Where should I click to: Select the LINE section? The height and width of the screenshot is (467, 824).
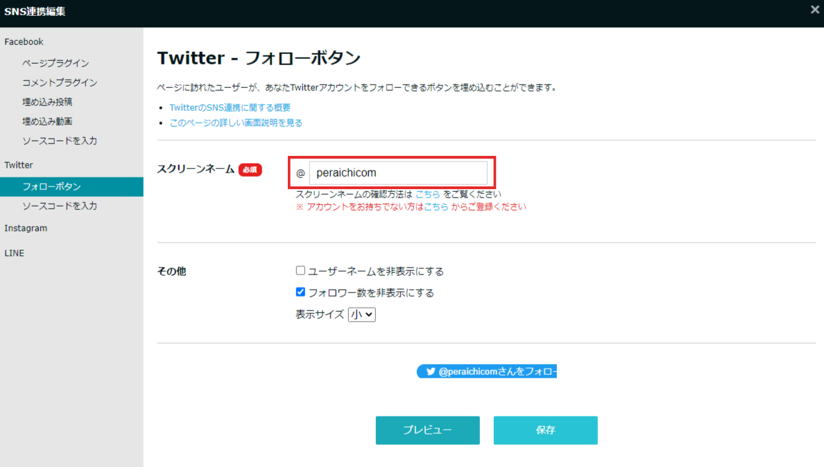point(14,253)
